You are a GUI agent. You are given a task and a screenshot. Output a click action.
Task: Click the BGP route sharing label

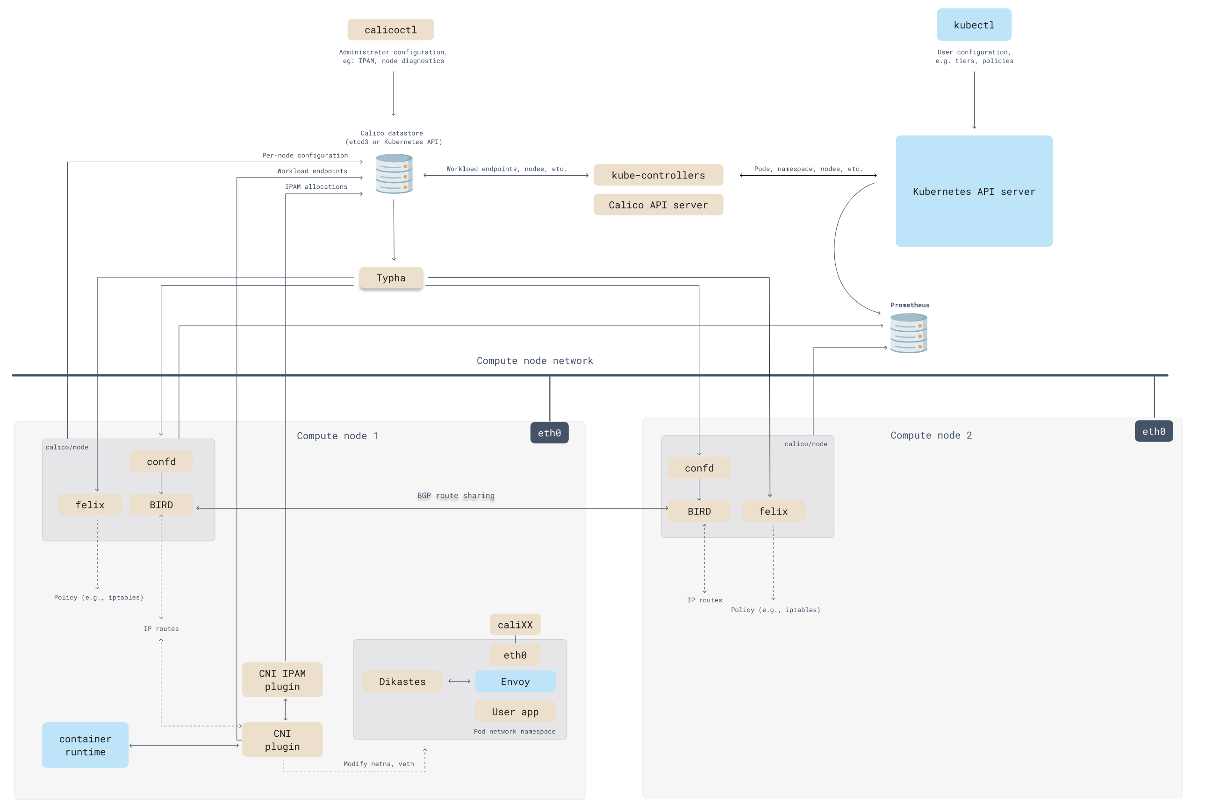click(455, 496)
